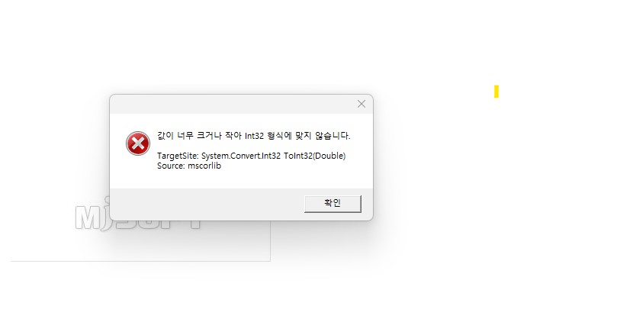The image size is (617, 322).
Task: Click the System.Convert.Int32 text
Action: (241, 156)
